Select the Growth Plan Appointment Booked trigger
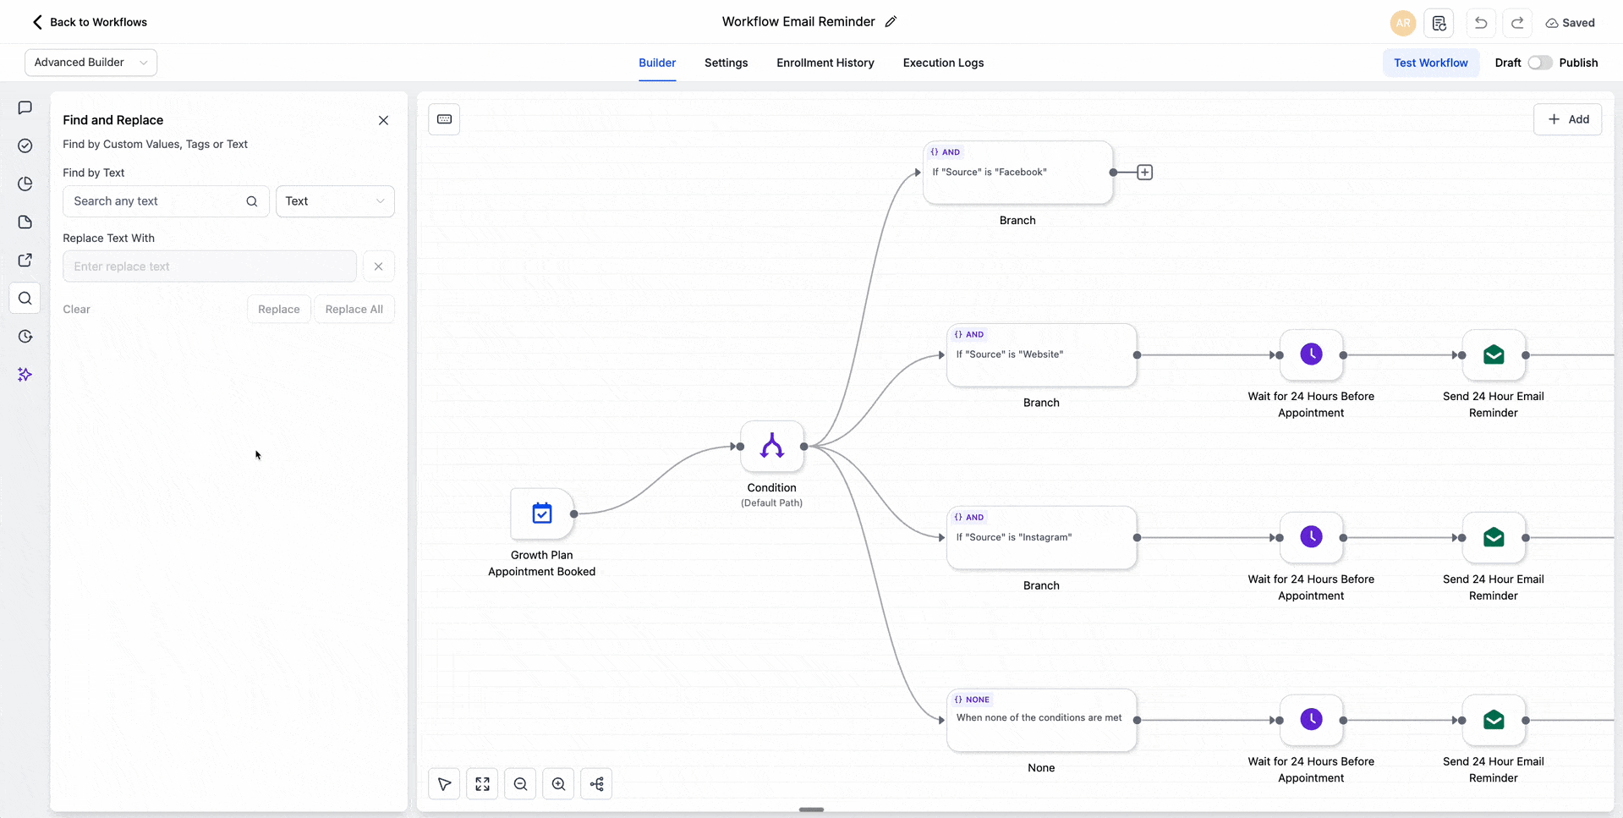 coord(542,513)
